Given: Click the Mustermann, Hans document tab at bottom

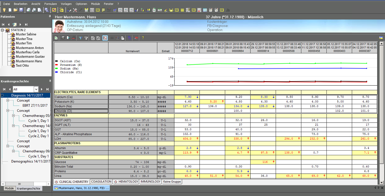Looking at the screenshot, I should point(82,188).
